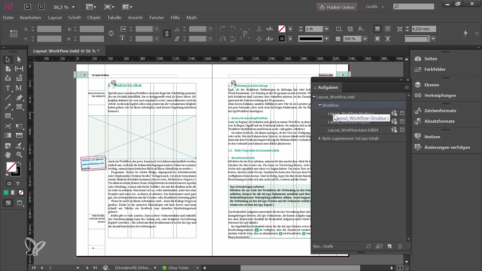Click the Direct Selection tool
This screenshot has width=482, height=271.
[19, 59]
